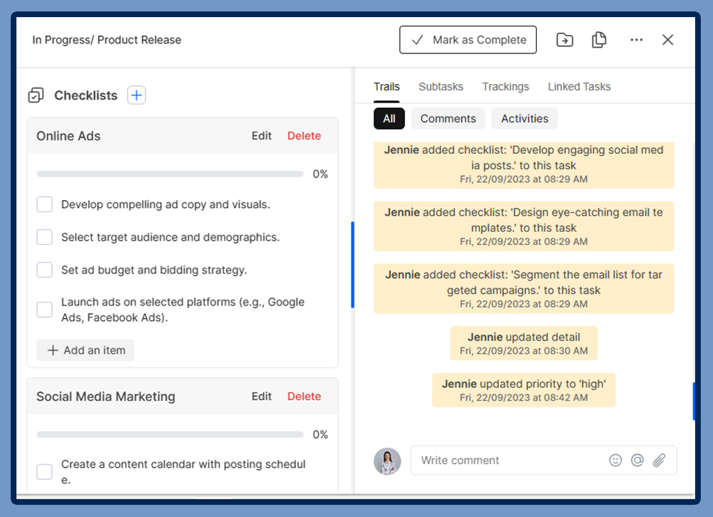
Task: Click the checklists panel blue scrollbar
Action: tap(352, 265)
